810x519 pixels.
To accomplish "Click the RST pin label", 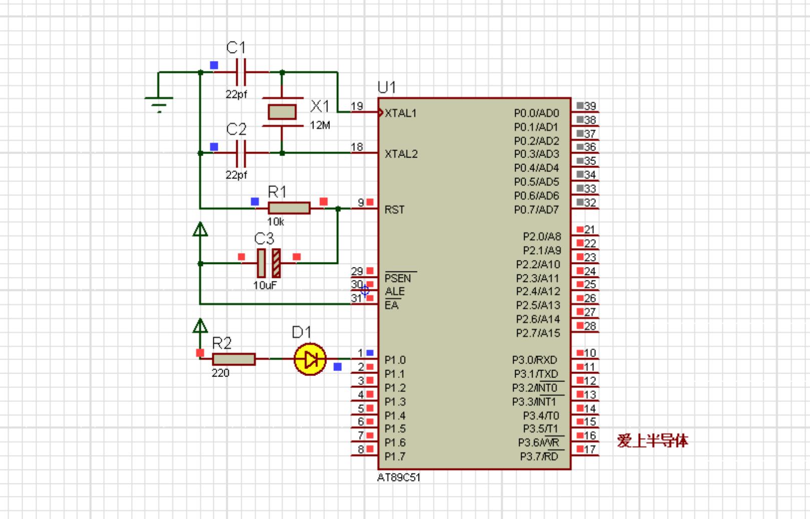I will pyautogui.click(x=394, y=210).
